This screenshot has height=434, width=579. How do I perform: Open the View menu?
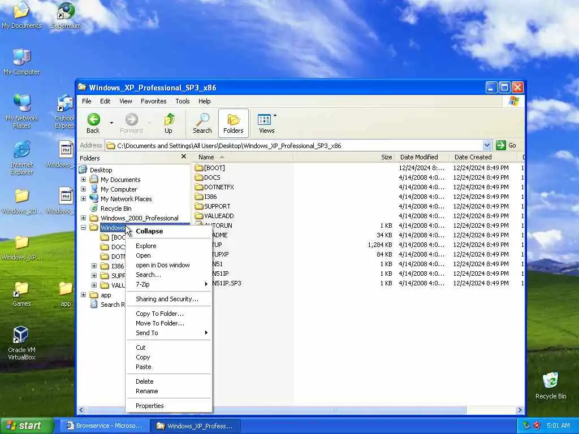coord(126,101)
